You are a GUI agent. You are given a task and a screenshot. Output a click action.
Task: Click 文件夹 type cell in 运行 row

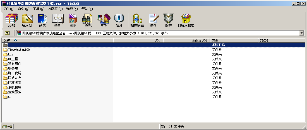[x=217, y=97]
